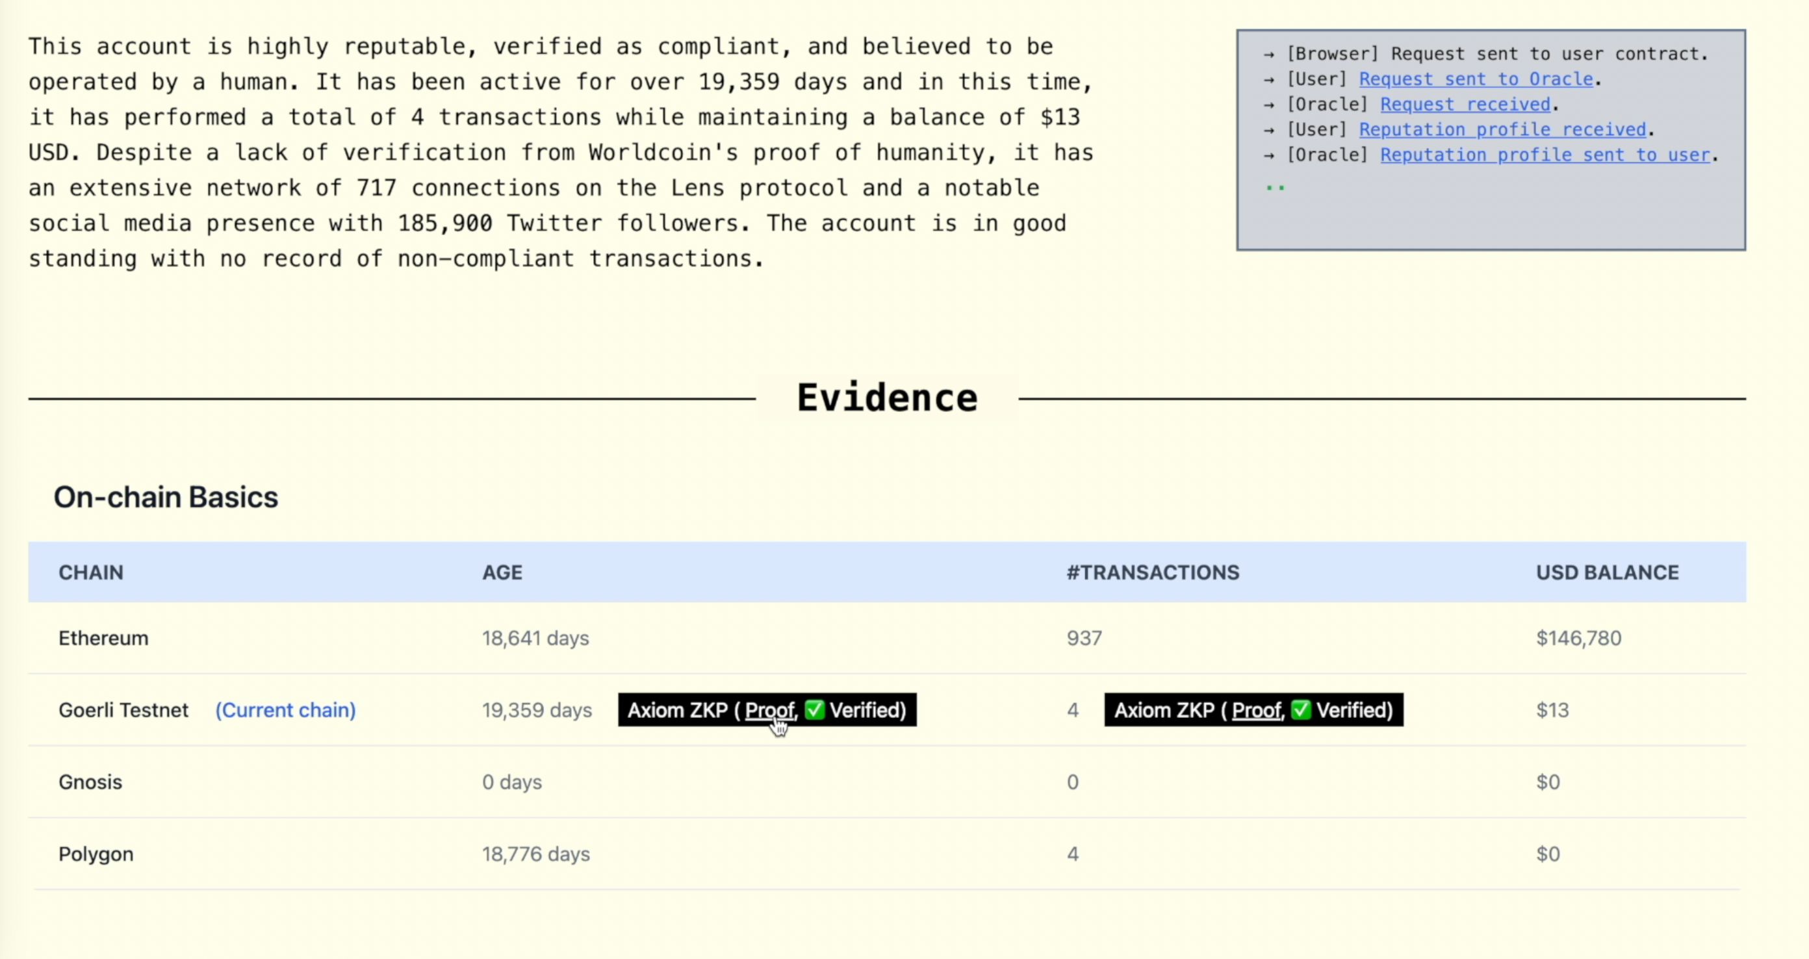
Task: Select the Polygon chain row label
Action: [96, 854]
